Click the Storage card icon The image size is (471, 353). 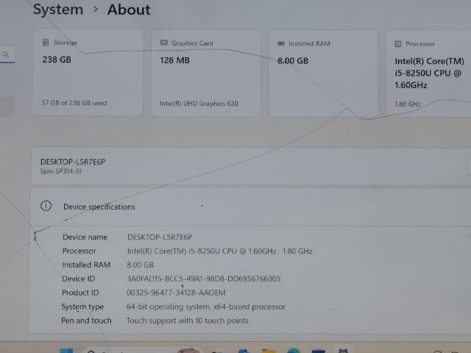[46, 43]
